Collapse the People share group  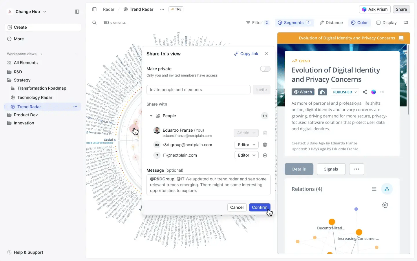coord(151,116)
